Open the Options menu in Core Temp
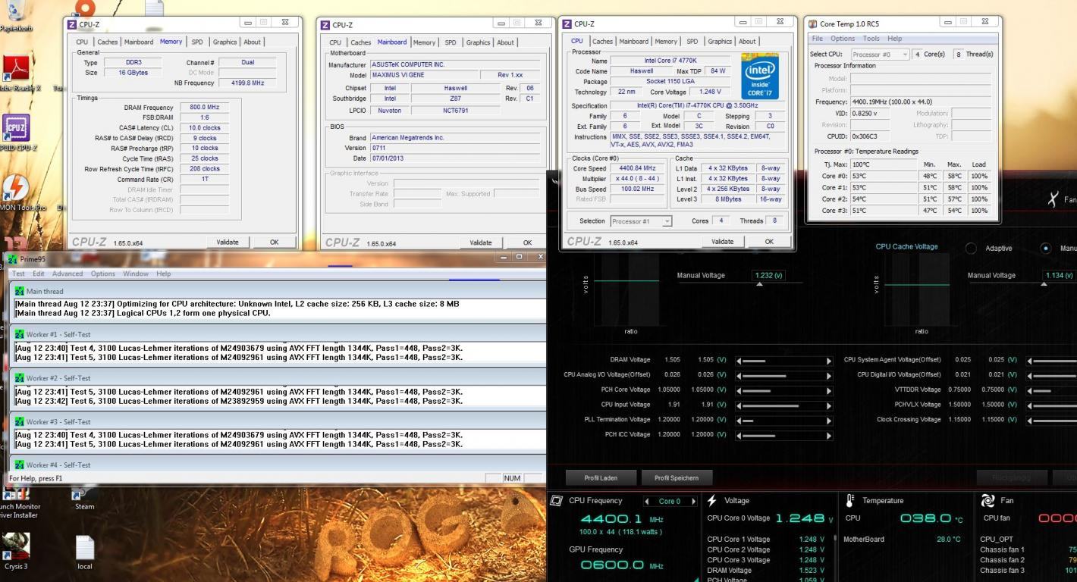Screen dimensions: 1077x582 click(x=842, y=39)
